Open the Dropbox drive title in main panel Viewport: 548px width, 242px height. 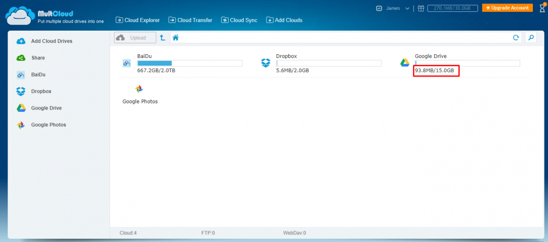click(x=286, y=56)
